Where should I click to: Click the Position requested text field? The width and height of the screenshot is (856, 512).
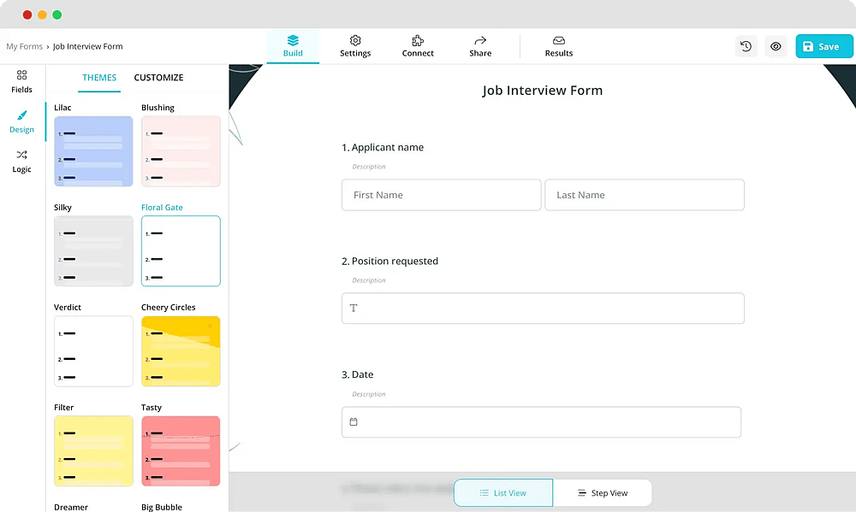pyautogui.click(x=543, y=308)
